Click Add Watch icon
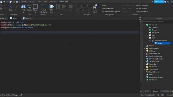This screenshot has height=97, width=173. coord(95,6)
